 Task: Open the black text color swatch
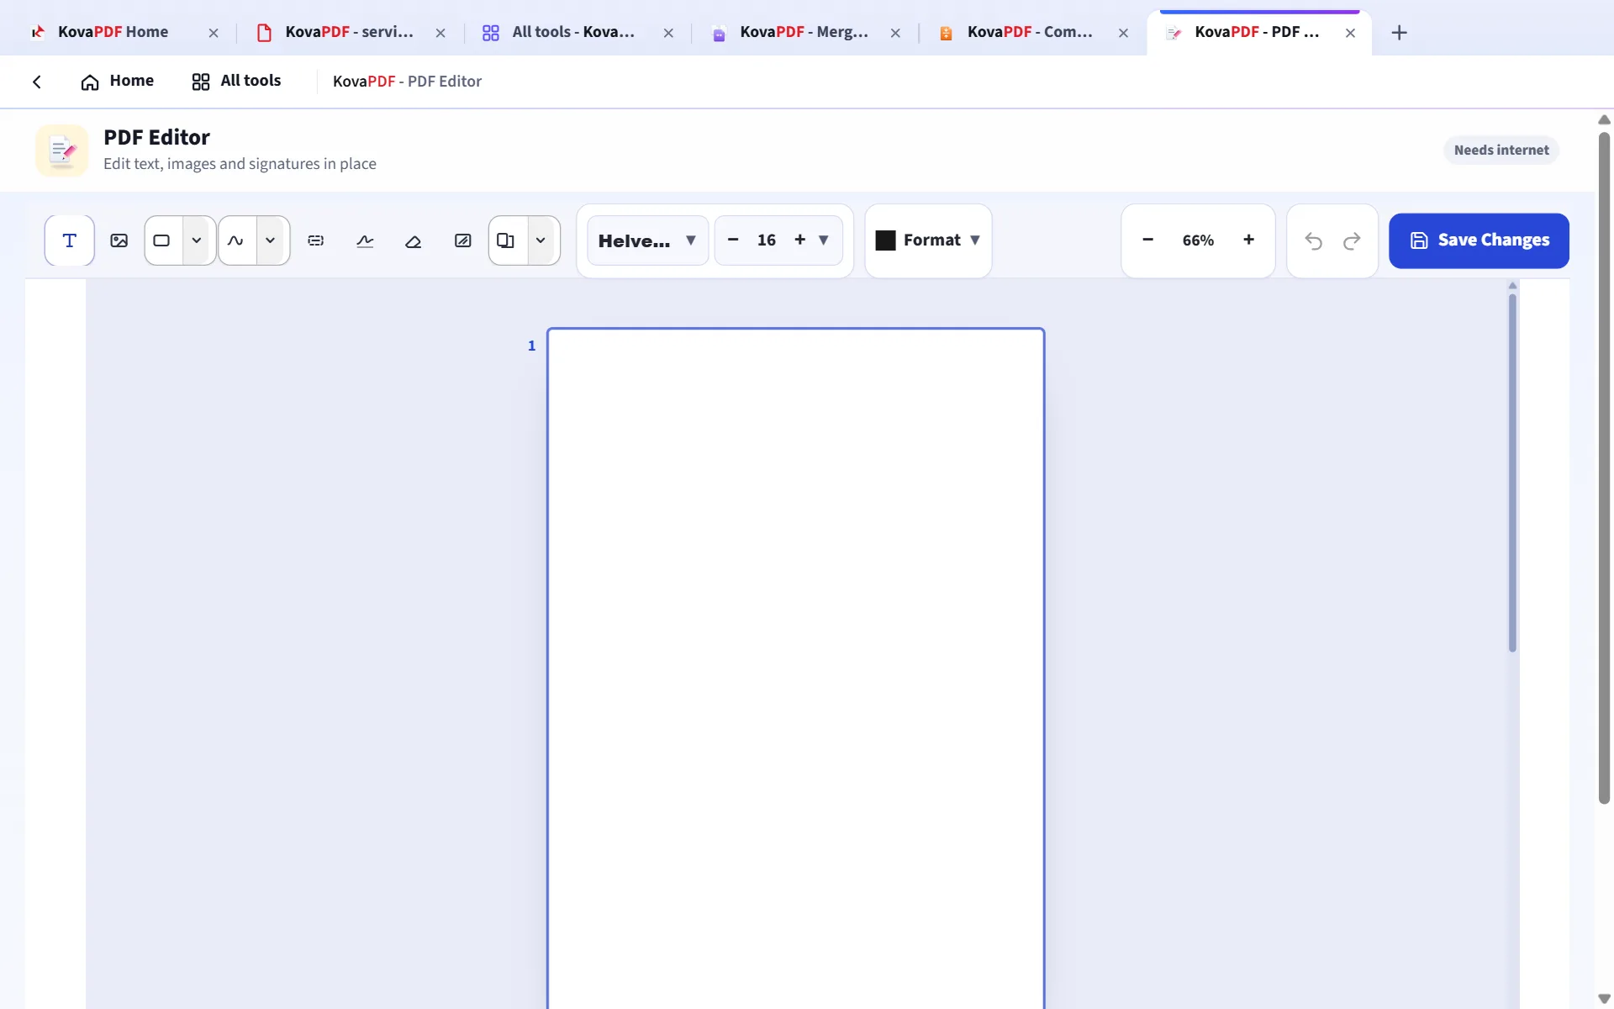(x=885, y=240)
